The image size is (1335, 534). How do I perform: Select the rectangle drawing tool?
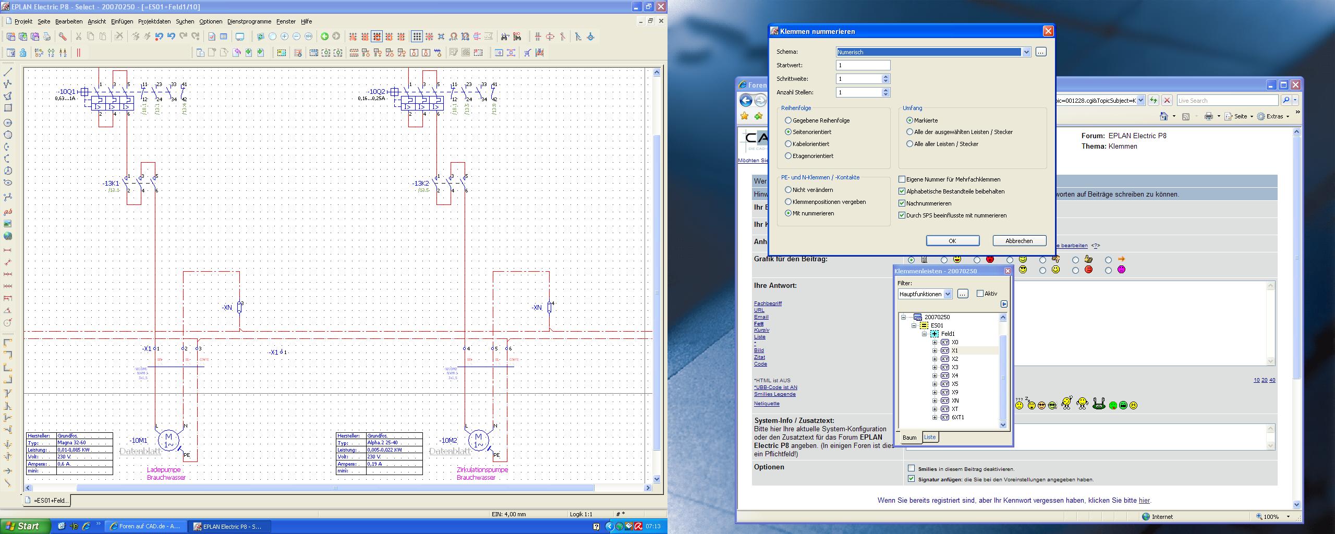tap(8, 108)
